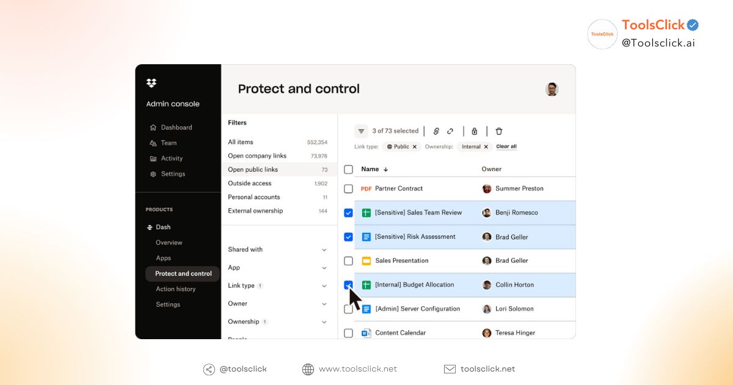This screenshot has width=733, height=385.
Task: Click the lock icon in the selection toolbar
Action: [x=475, y=131]
